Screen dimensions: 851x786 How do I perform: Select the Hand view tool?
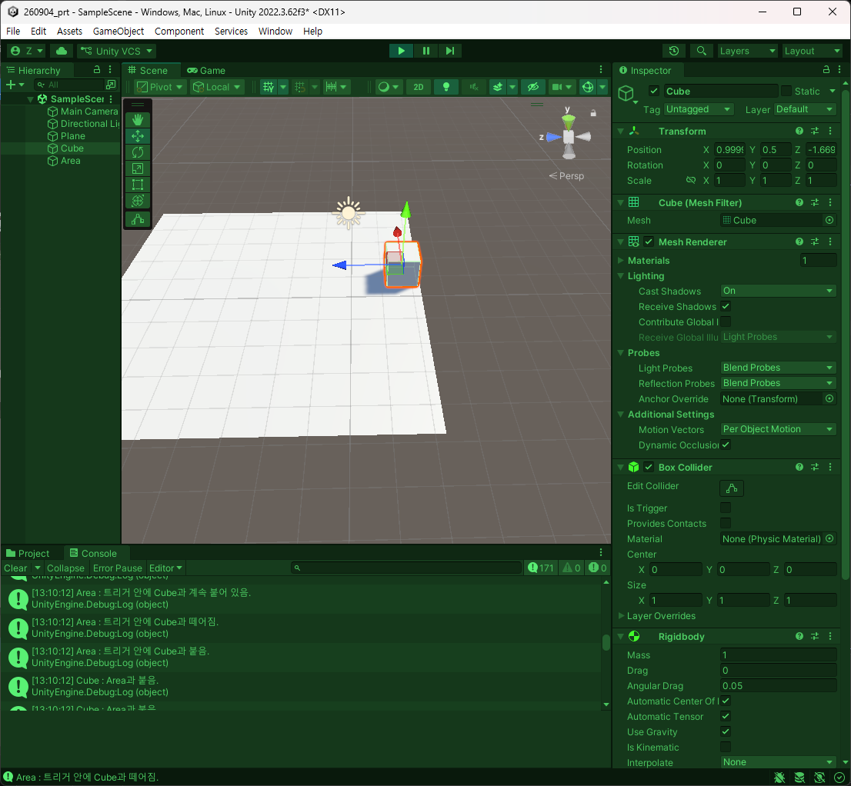click(137, 120)
